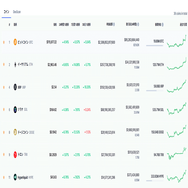Click the Solana coin logo icon
This screenshot has width=188, height=188.
pyautogui.click(x=15, y=110)
